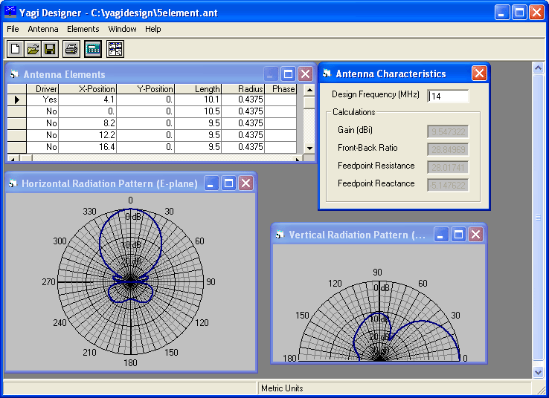Click the tile windows toolbar icon

pyautogui.click(x=115, y=49)
